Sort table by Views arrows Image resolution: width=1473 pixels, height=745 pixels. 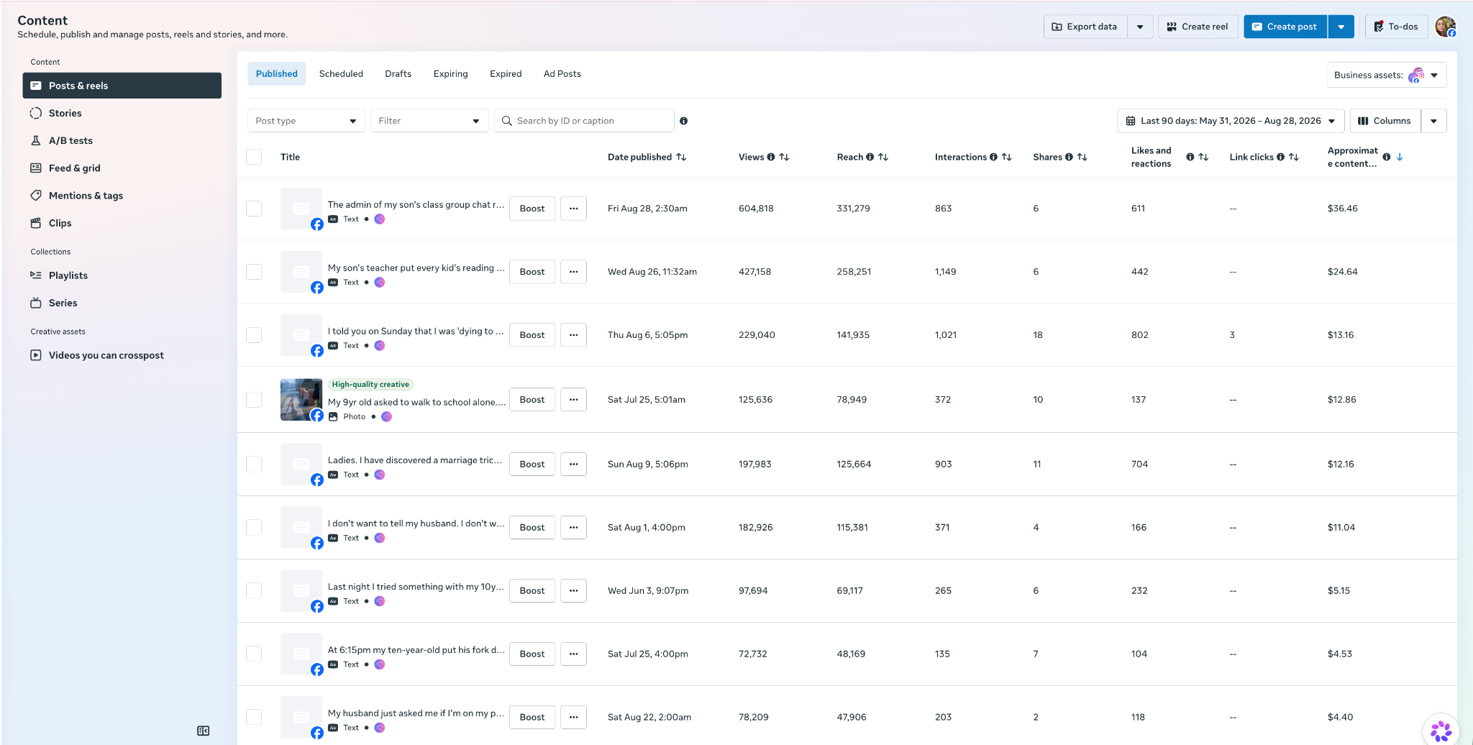tap(785, 157)
